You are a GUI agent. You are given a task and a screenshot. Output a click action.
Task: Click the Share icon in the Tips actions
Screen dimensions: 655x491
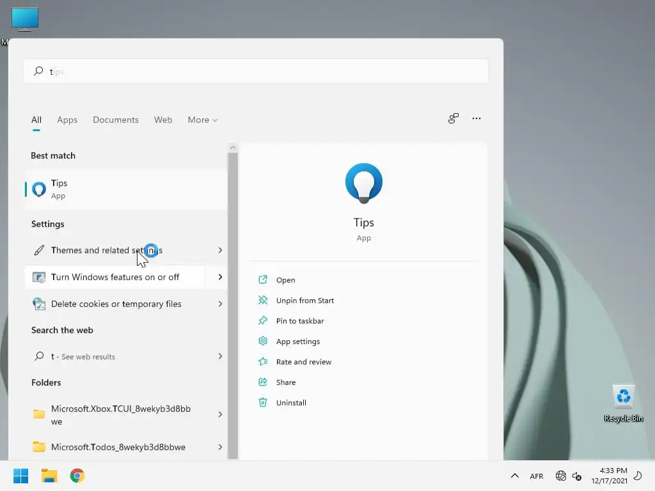[x=263, y=382]
